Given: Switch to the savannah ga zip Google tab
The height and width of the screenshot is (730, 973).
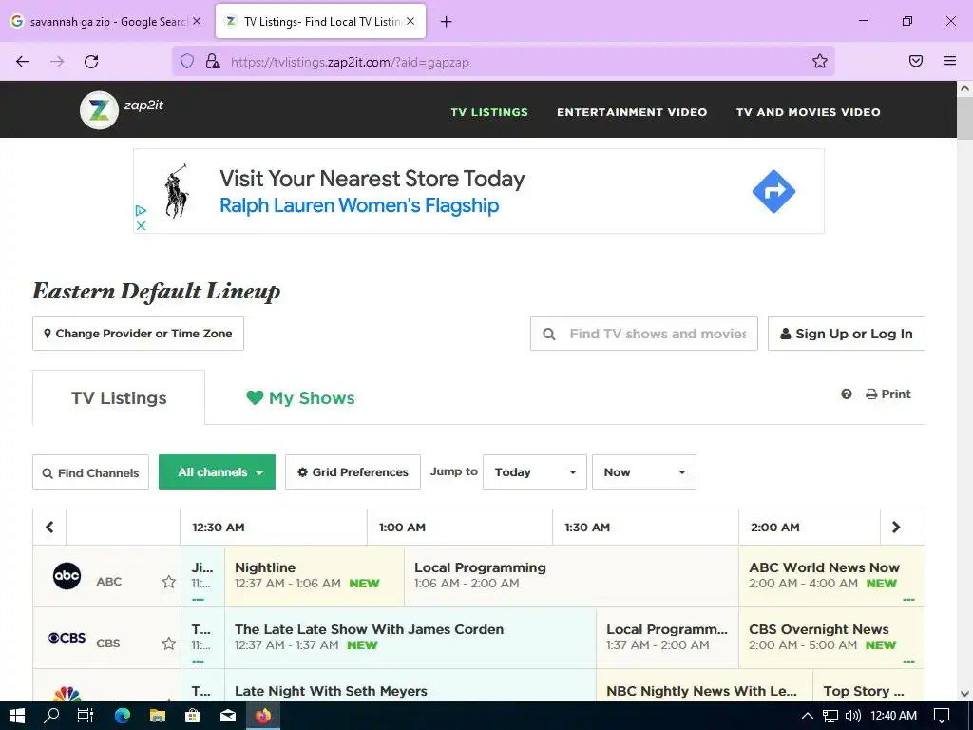Looking at the screenshot, I should tap(105, 21).
